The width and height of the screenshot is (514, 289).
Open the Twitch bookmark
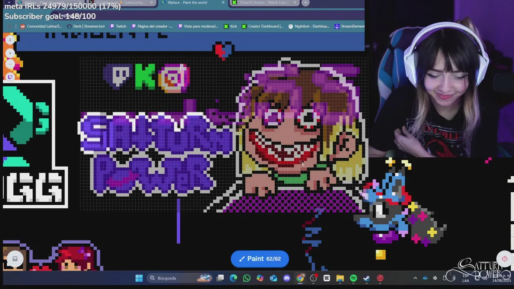coord(118,26)
